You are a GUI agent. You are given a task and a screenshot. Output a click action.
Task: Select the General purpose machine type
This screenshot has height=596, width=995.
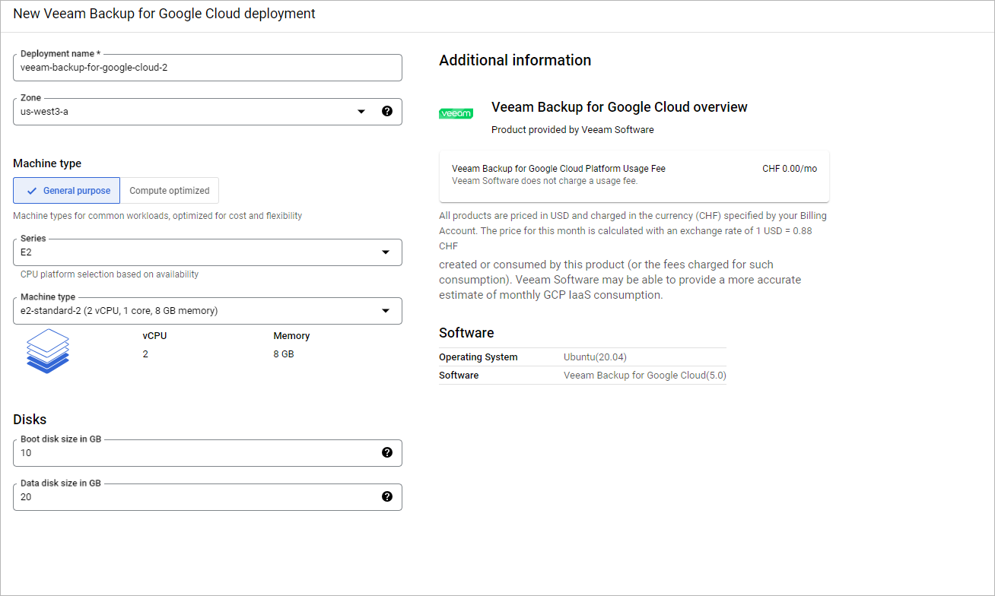(x=67, y=191)
